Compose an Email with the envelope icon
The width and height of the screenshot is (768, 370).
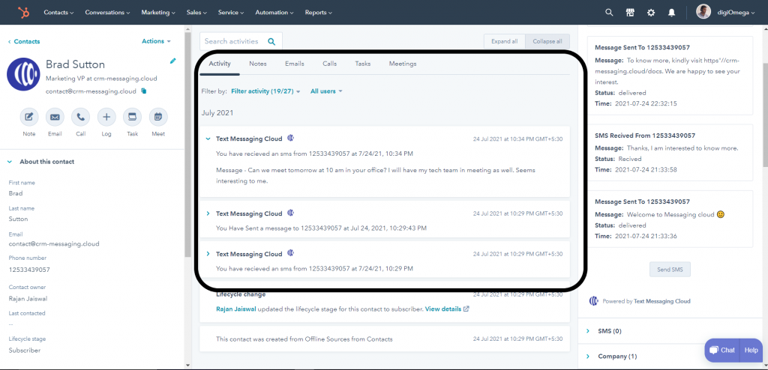click(x=55, y=117)
